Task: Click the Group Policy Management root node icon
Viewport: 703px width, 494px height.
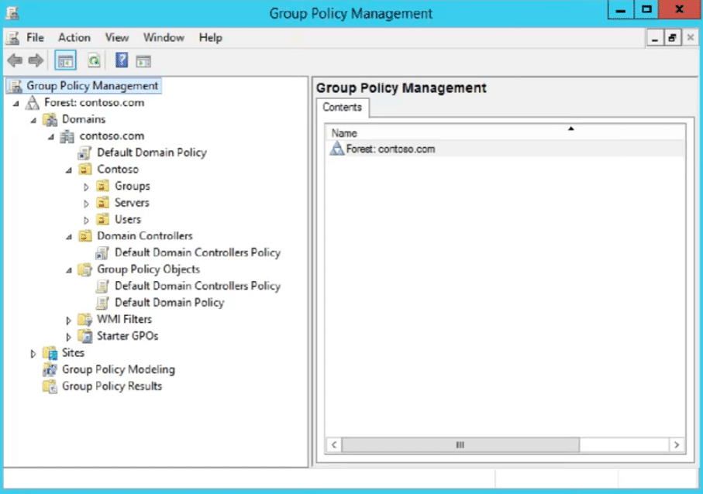Action: pos(16,86)
